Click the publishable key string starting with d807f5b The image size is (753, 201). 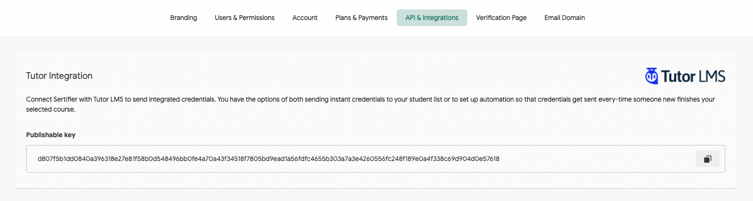(x=269, y=159)
